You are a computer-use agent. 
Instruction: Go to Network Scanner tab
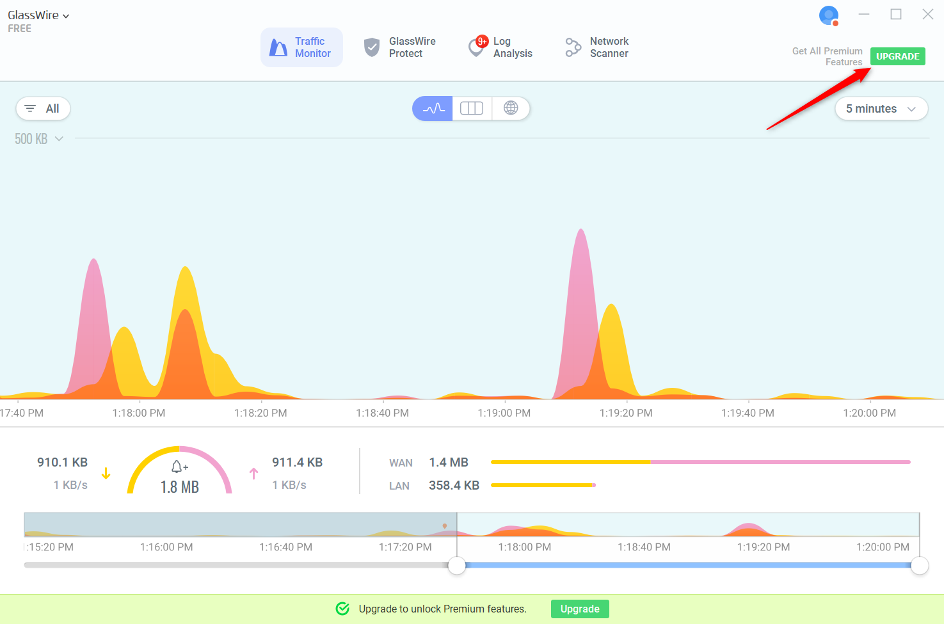(x=596, y=47)
